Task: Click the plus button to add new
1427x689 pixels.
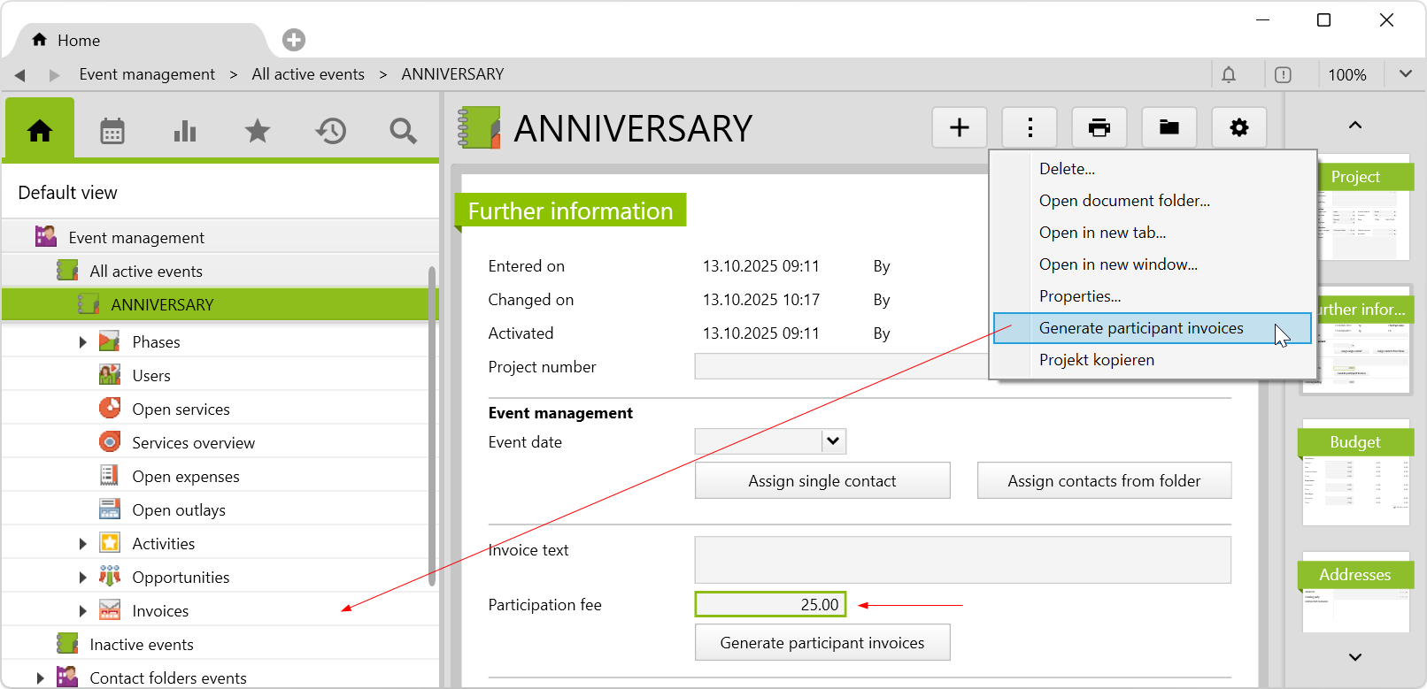Action: point(960,128)
